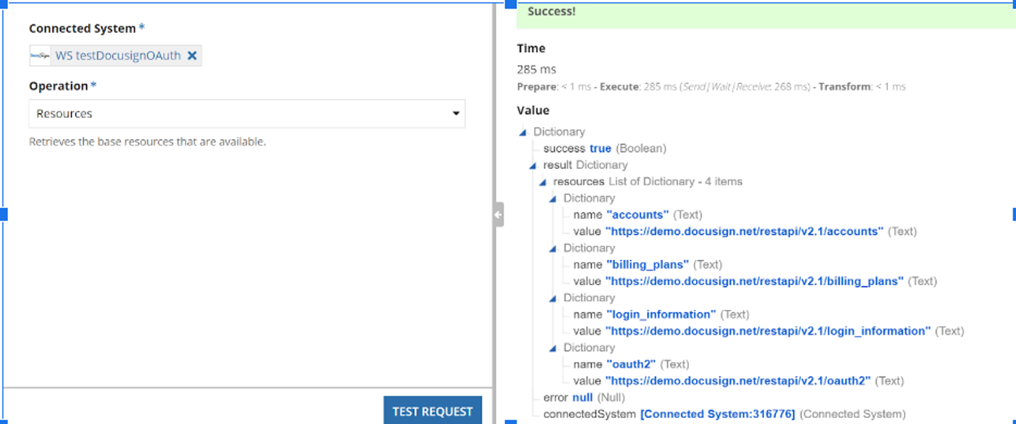This screenshot has width=1016, height=424.
Task: Click the Operation label
Action: pos(58,86)
